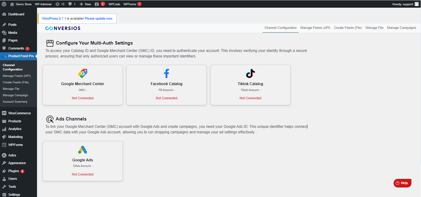Click the WooCommerce icon in sidebar

click(x=4, y=113)
